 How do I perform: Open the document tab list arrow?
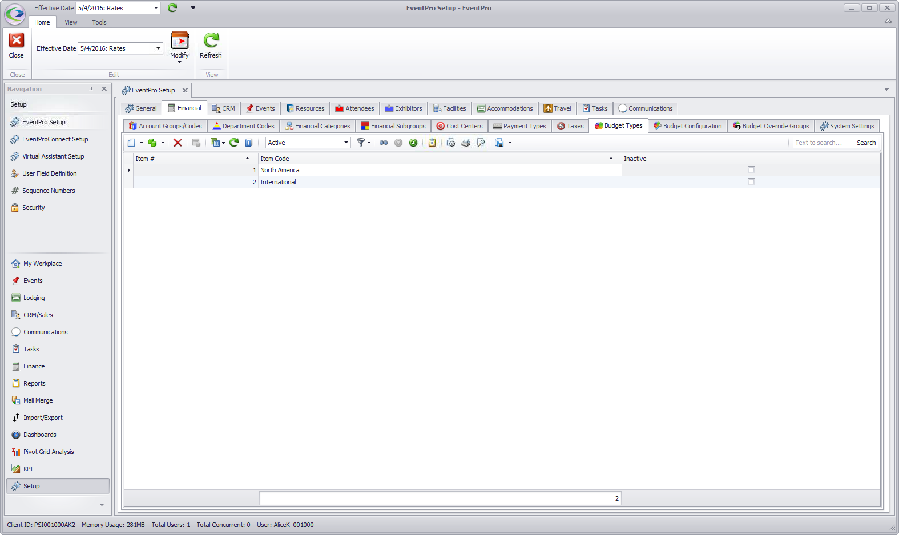(x=886, y=90)
